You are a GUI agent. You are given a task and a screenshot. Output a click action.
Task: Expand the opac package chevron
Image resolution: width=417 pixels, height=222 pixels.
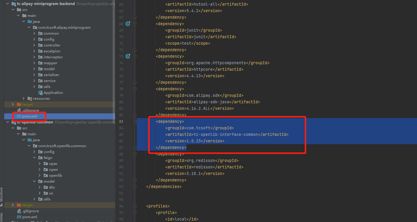[40, 164]
